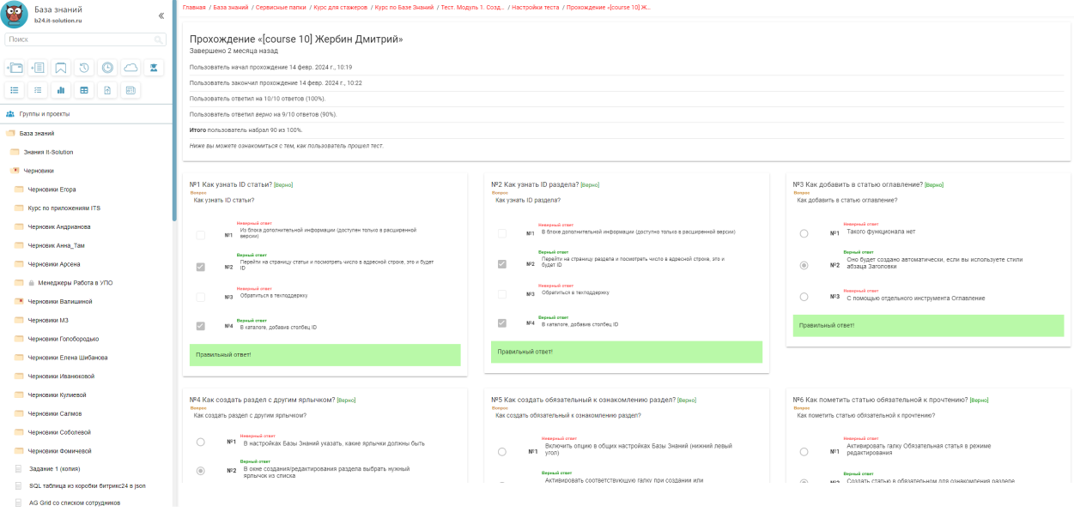Click the cloud icon in the sidebar toolbar
This screenshot has height=512, width=1074.
tap(130, 68)
